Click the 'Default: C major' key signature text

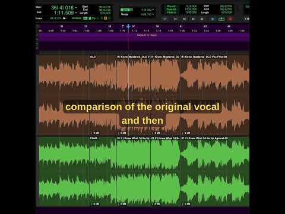point(147,35)
